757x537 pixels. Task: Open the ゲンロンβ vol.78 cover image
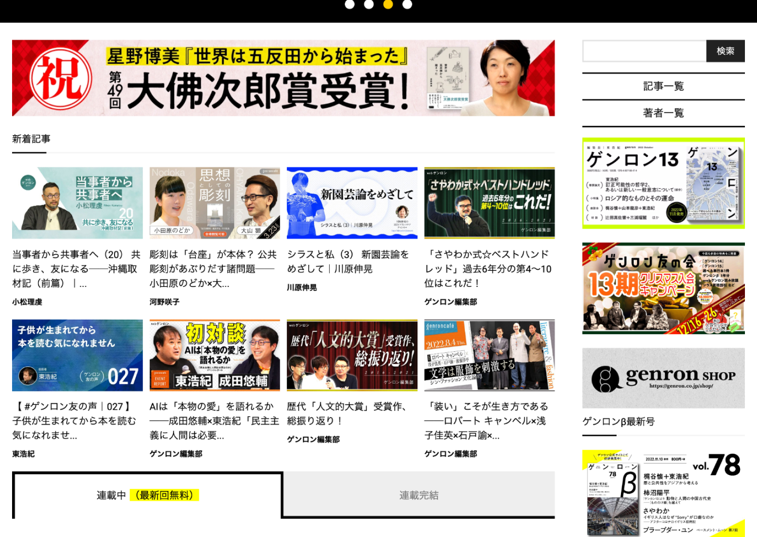(x=663, y=492)
